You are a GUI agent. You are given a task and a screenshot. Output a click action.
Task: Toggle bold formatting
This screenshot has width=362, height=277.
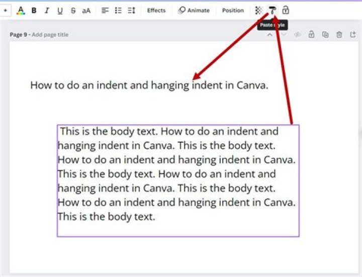34,11
